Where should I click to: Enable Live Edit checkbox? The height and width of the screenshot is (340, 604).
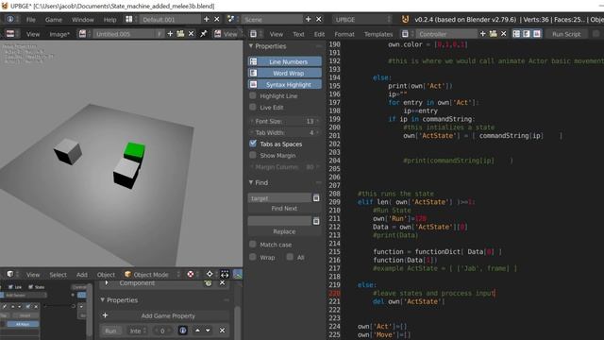pos(253,107)
